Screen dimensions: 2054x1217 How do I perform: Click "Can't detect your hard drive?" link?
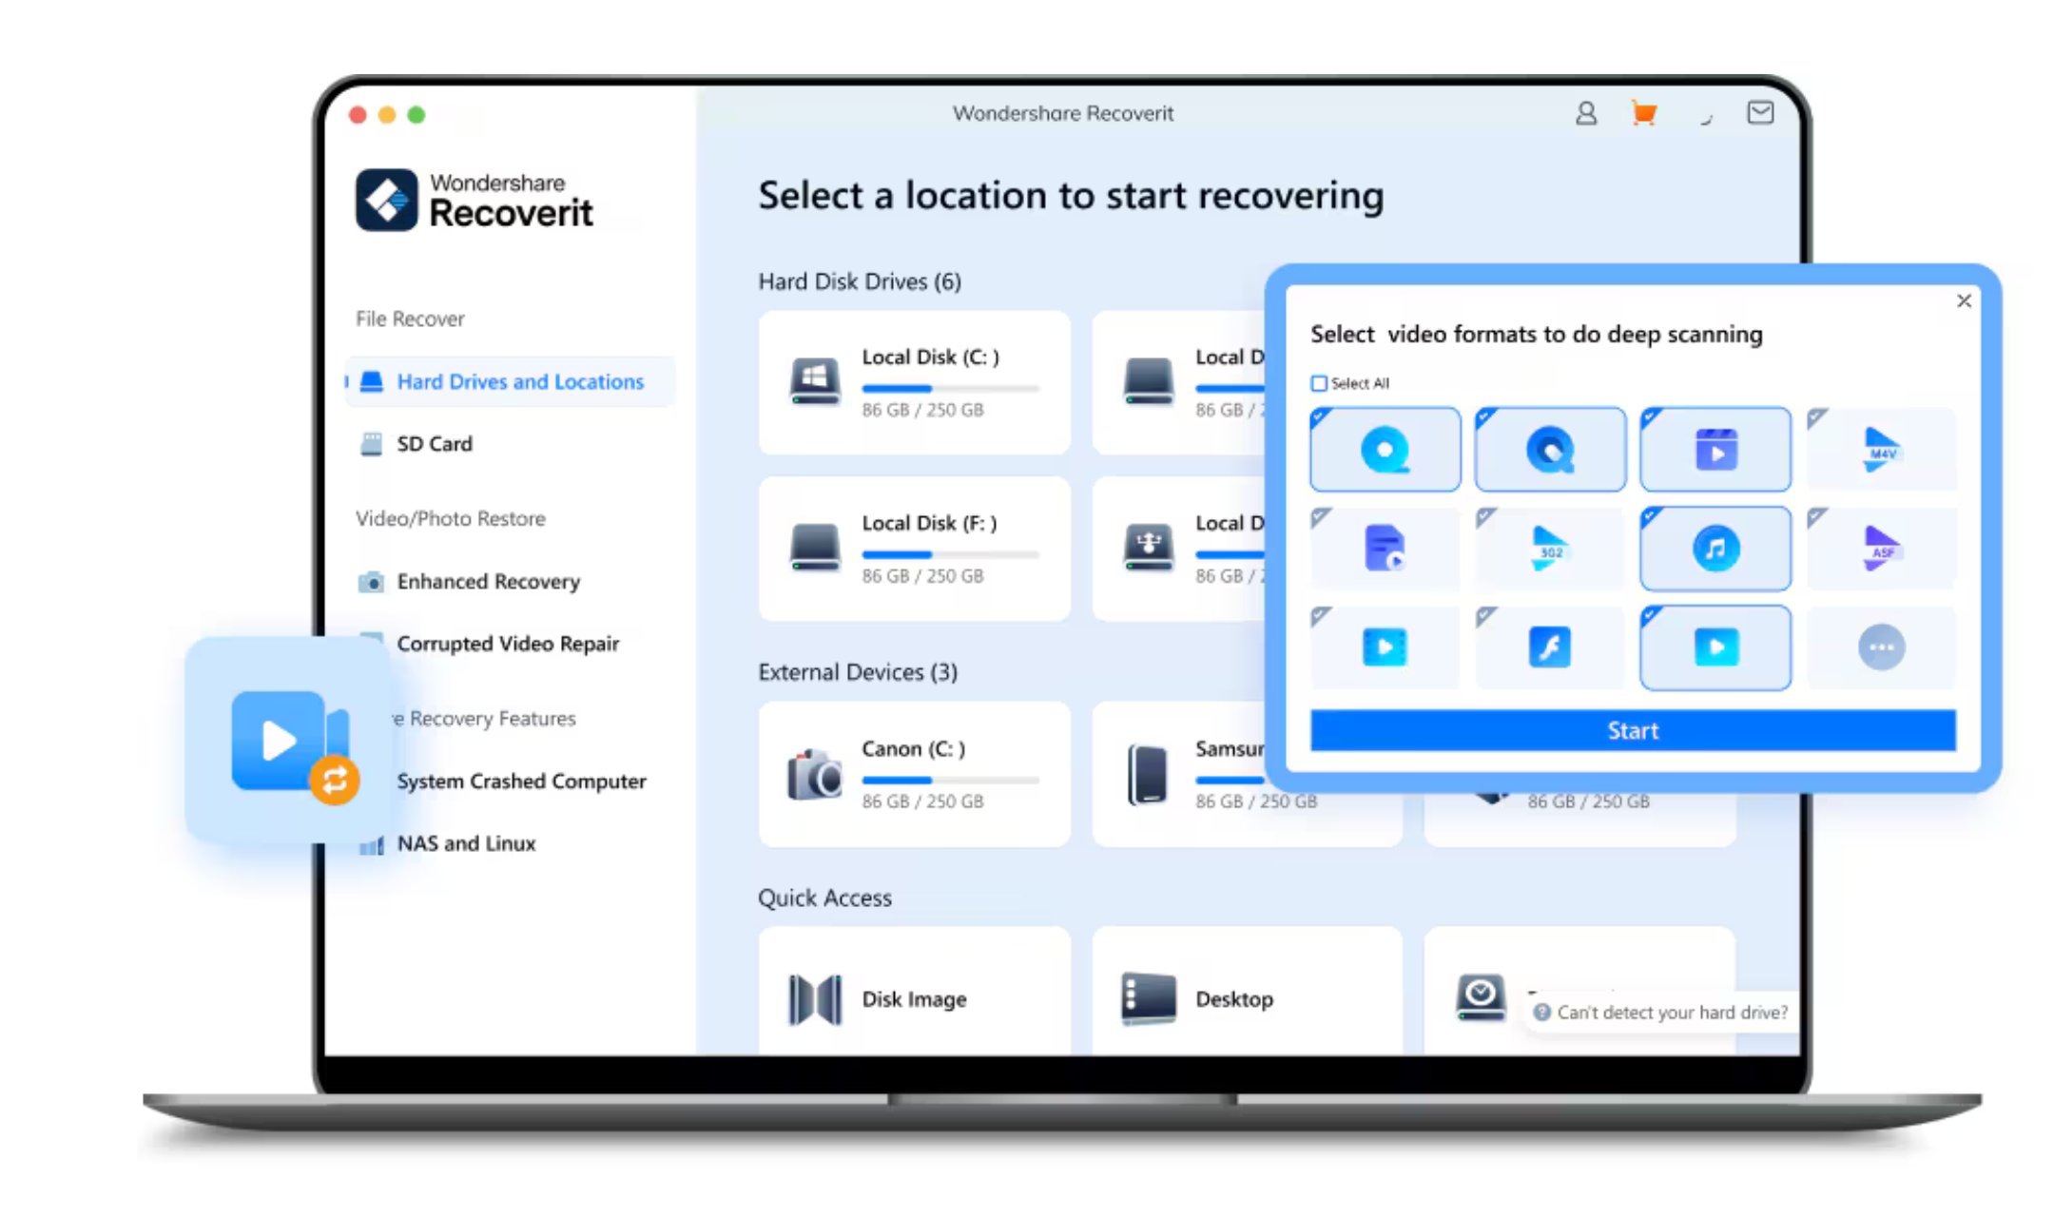point(1662,1012)
